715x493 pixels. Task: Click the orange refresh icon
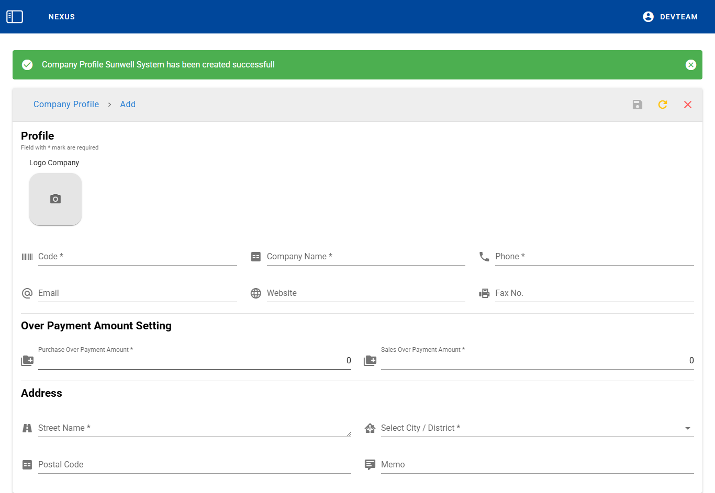coord(662,105)
